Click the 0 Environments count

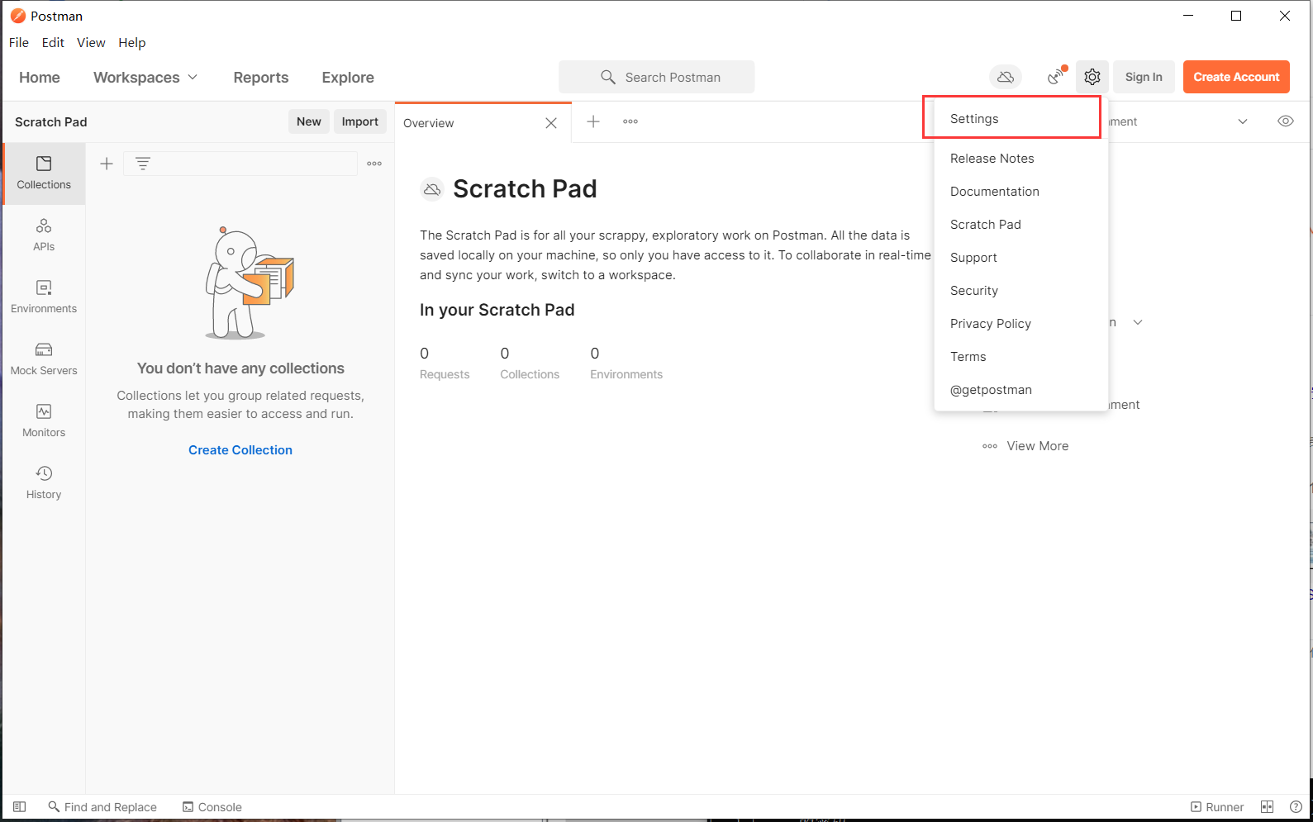point(626,363)
